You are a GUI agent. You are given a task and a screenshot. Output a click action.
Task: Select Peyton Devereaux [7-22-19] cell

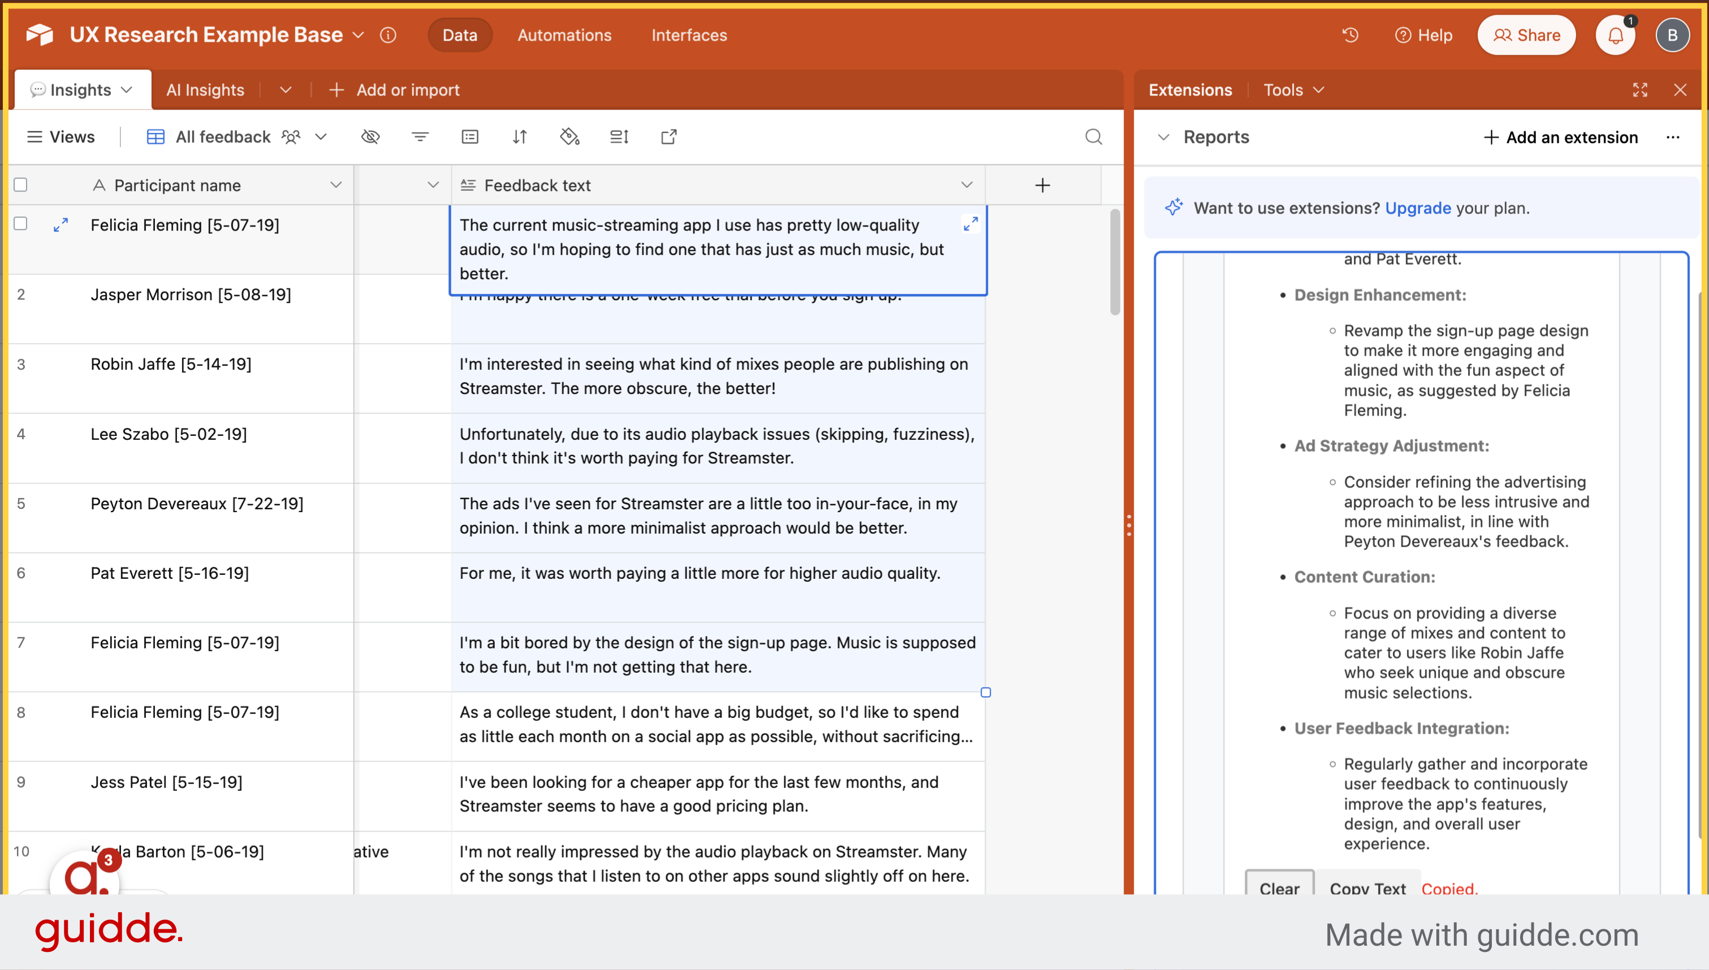pyautogui.click(x=181, y=518)
